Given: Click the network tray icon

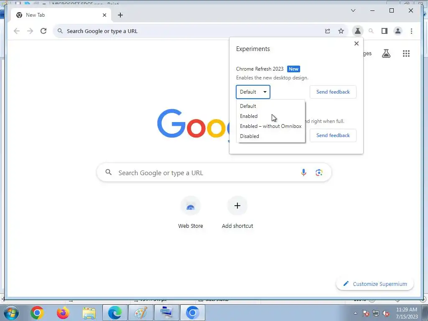Looking at the screenshot, I should [376, 313].
